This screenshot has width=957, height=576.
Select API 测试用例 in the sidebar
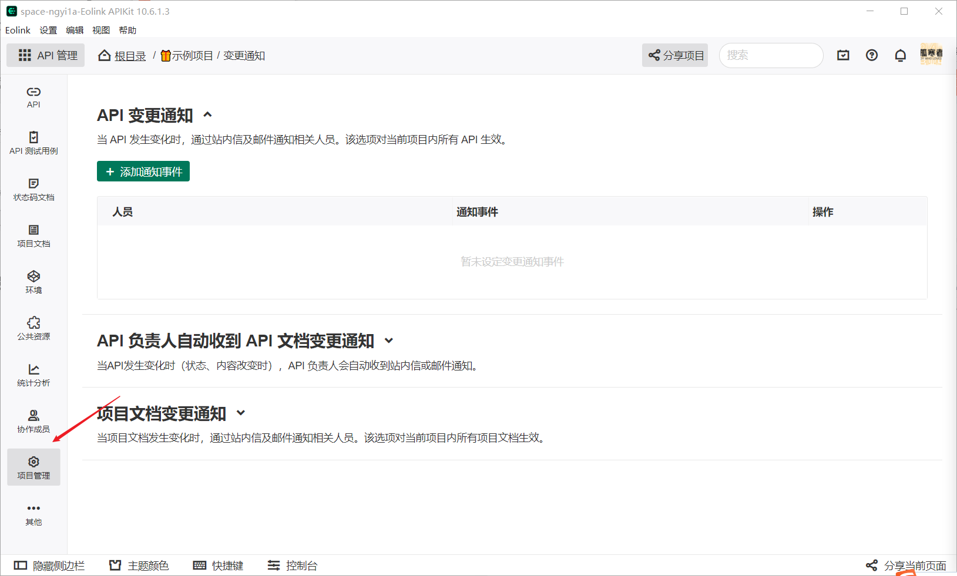pos(33,142)
